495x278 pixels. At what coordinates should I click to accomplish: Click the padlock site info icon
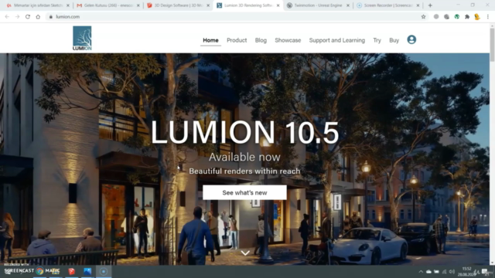pos(50,17)
